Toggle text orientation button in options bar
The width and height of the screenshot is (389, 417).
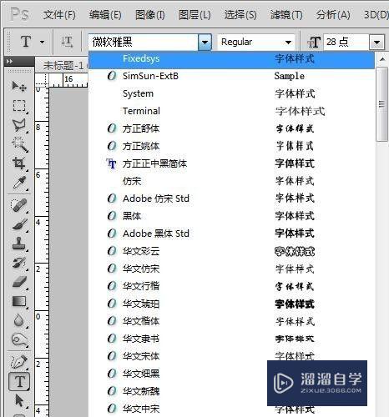[67, 42]
